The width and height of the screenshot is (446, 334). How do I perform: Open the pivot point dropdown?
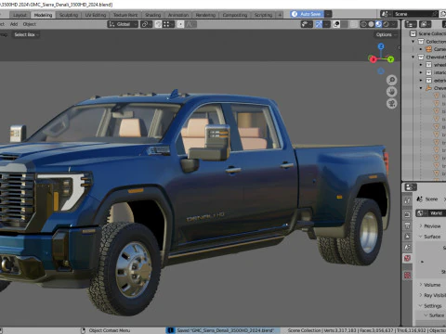click(x=146, y=24)
